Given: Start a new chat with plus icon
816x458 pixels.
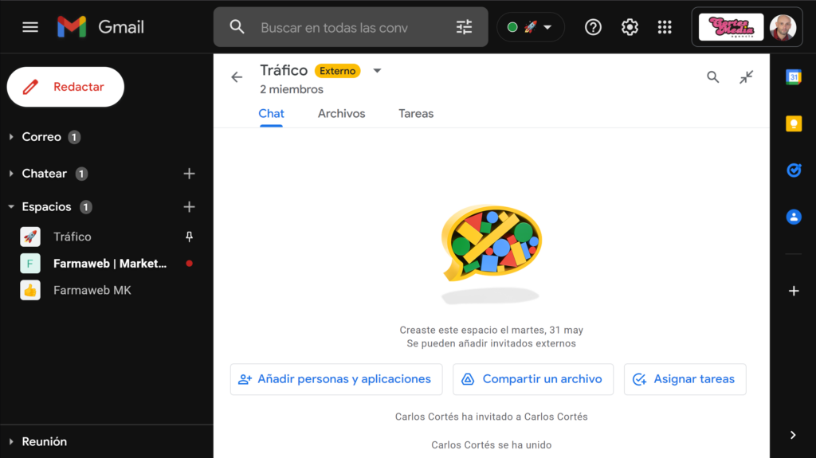Looking at the screenshot, I should pos(190,174).
